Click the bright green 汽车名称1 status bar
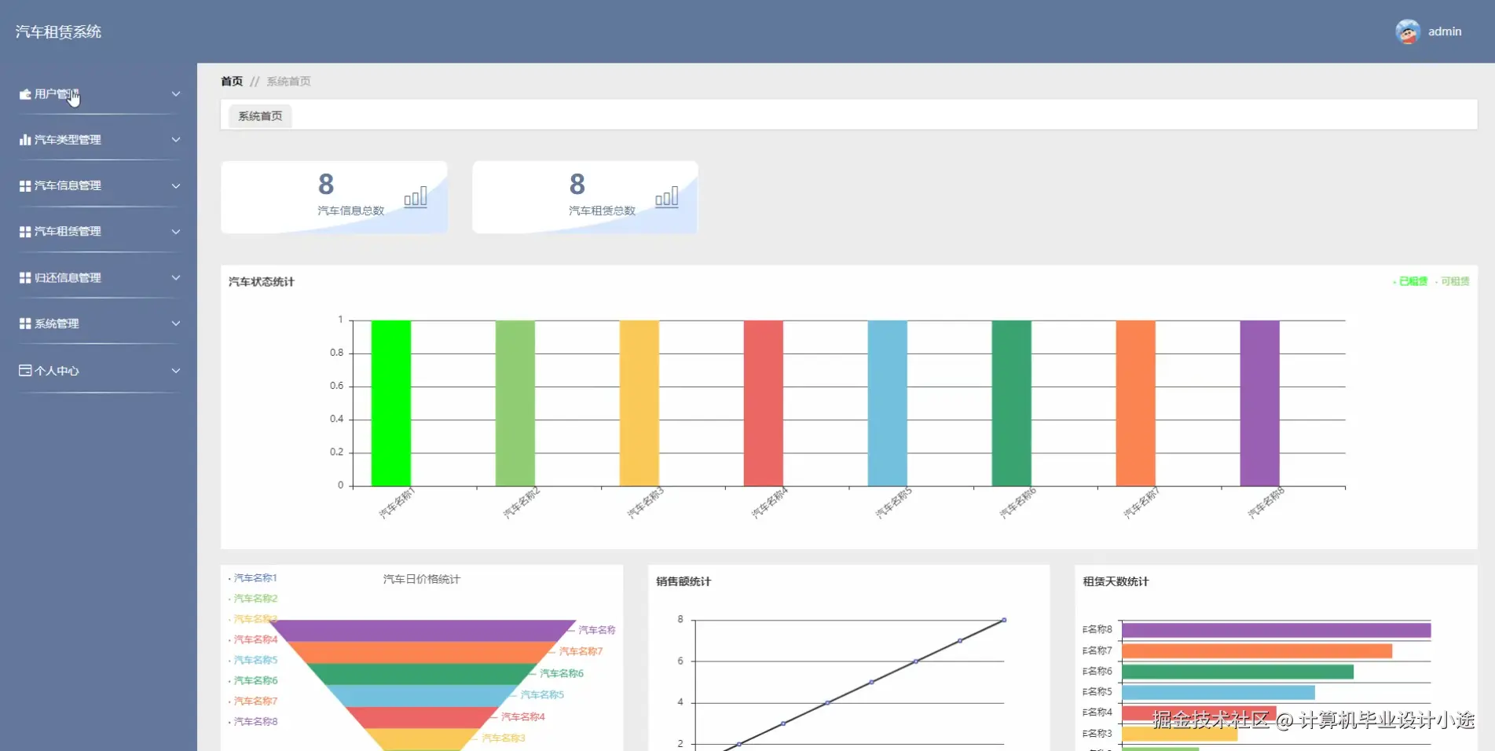This screenshot has width=1495, height=751. click(391, 403)
